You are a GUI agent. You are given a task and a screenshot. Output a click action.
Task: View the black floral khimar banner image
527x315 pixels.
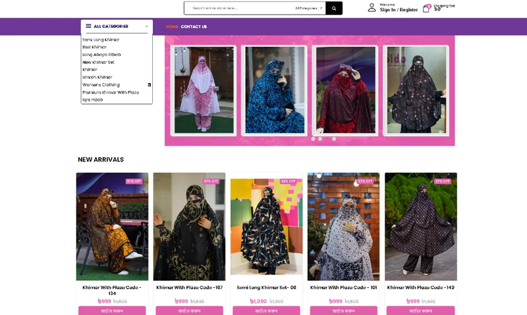click(416, 90)
